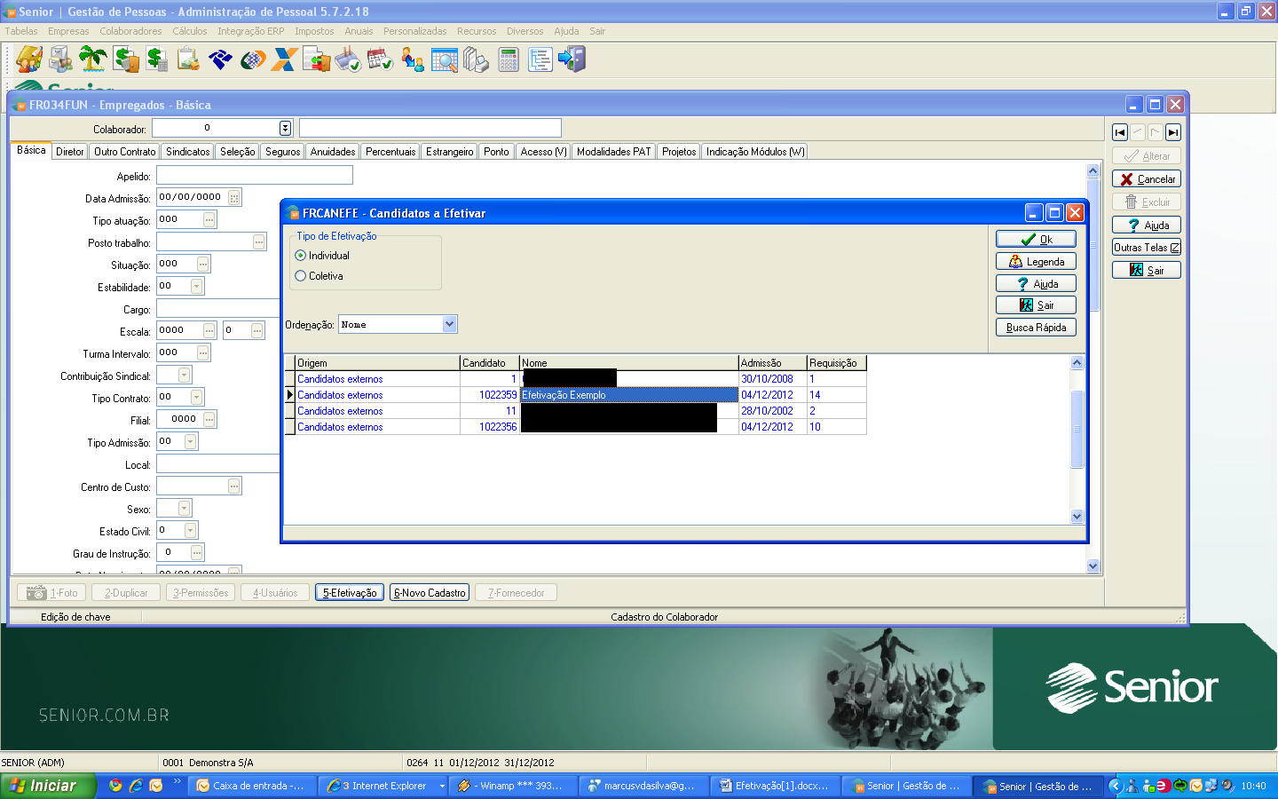Screen dimensions: 1278x799
Task: Select the Efetivação Exemplo candidate row
Action: pos(628,395)
